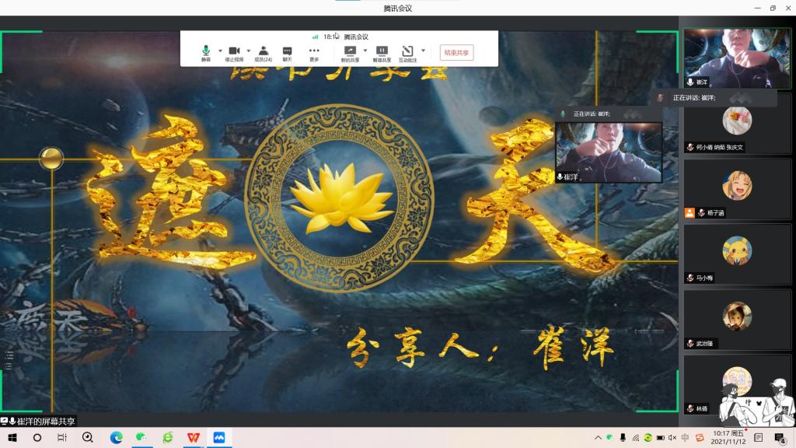The height and width of the screenshot is (448, 796).
Task: Expand the microphone options arrow
Action: click(220, 51)
